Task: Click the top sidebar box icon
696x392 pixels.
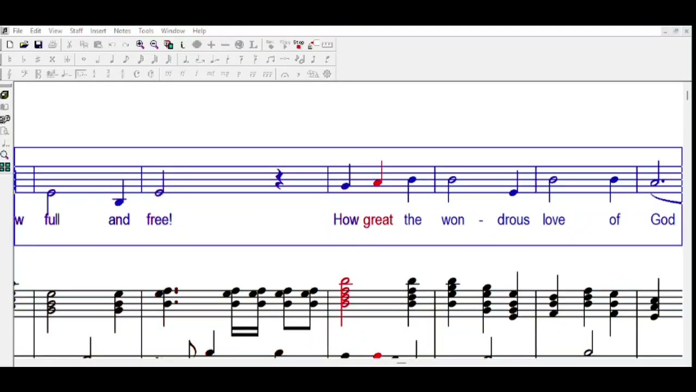Action: pos(5,95)
